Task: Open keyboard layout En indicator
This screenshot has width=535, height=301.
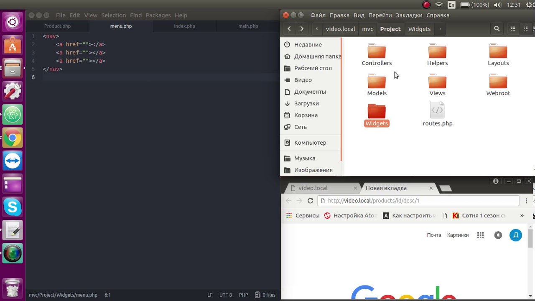Action: [x=451, y=5]
